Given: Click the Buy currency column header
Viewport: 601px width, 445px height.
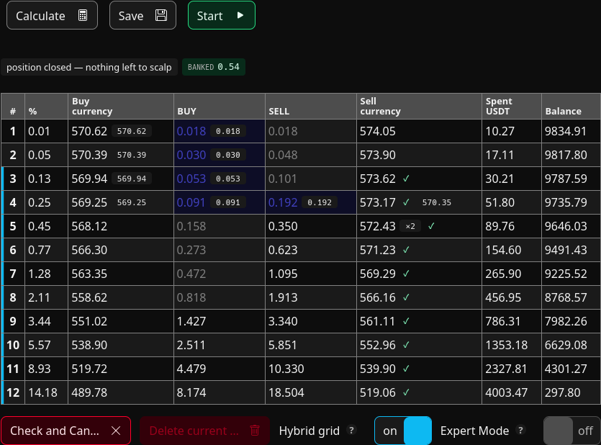Looking at the screenshot, I should pyautogui.click(x=121, y=106).
